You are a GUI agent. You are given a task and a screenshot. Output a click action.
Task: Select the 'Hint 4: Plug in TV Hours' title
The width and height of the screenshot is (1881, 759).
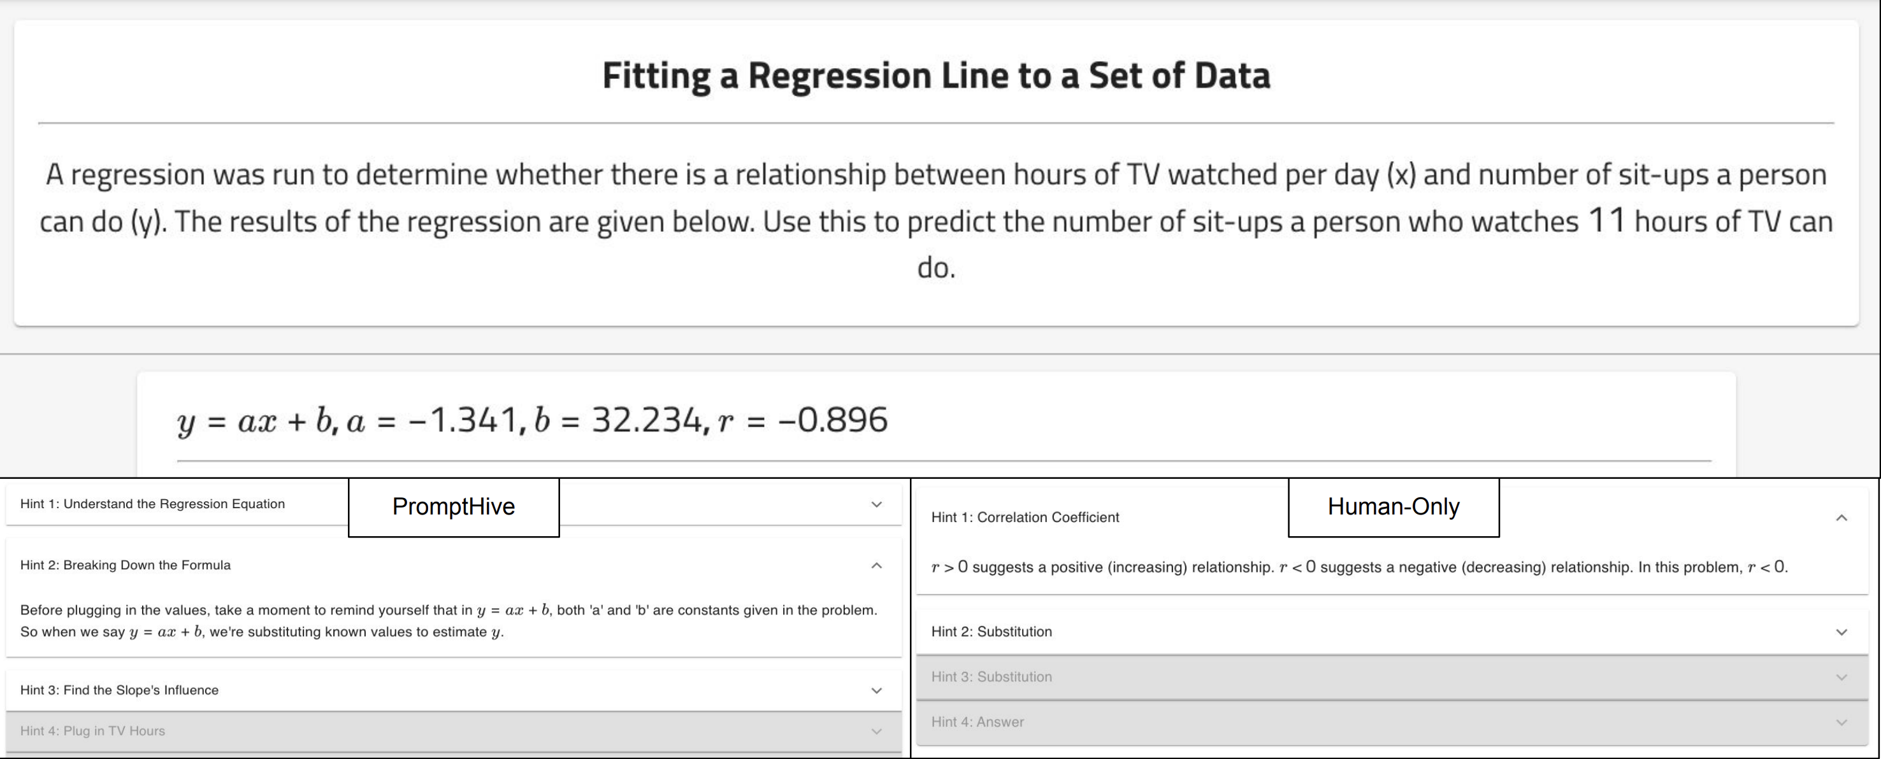93,731
